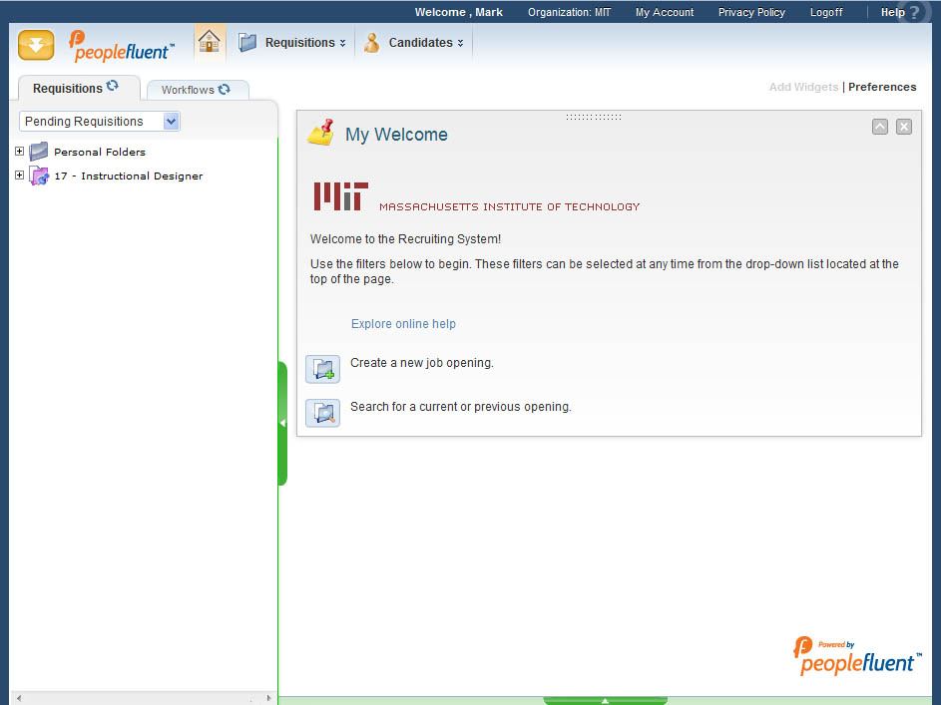This screenshot has height=705, width=941.
Task: Go to the Home page icon
Action: (x=210, y=42)
